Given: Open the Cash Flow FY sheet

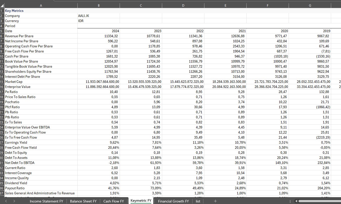Looking at the screenshot, I should coord(114,201).
